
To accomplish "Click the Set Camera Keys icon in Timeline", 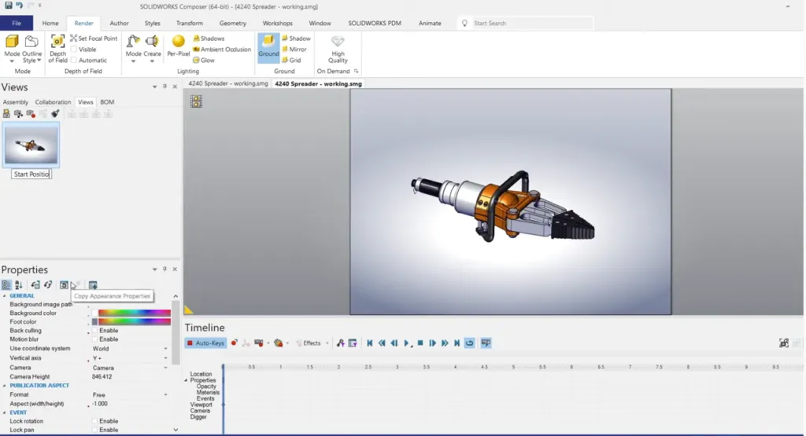I will pyautogui.click(x=258, y=343).
